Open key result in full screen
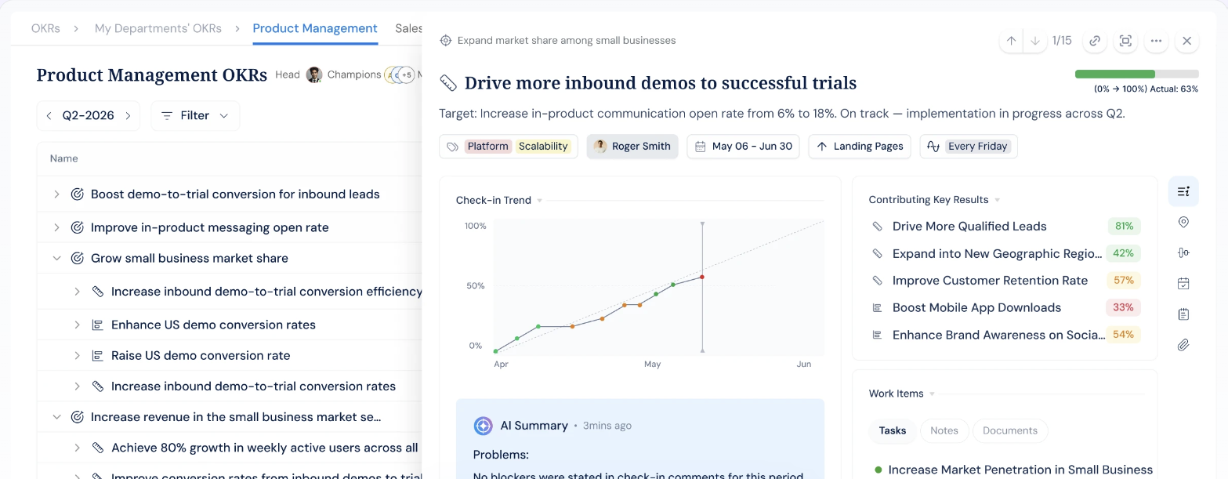Viewport: 1228px width, 479px height. click(1125, 41)
